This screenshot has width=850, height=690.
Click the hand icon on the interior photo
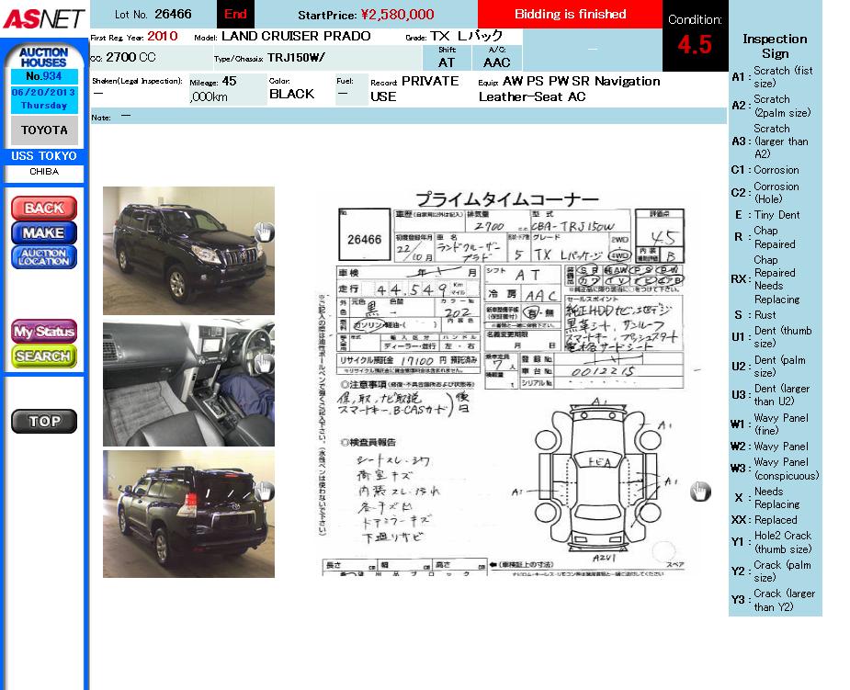click(264, 363)
